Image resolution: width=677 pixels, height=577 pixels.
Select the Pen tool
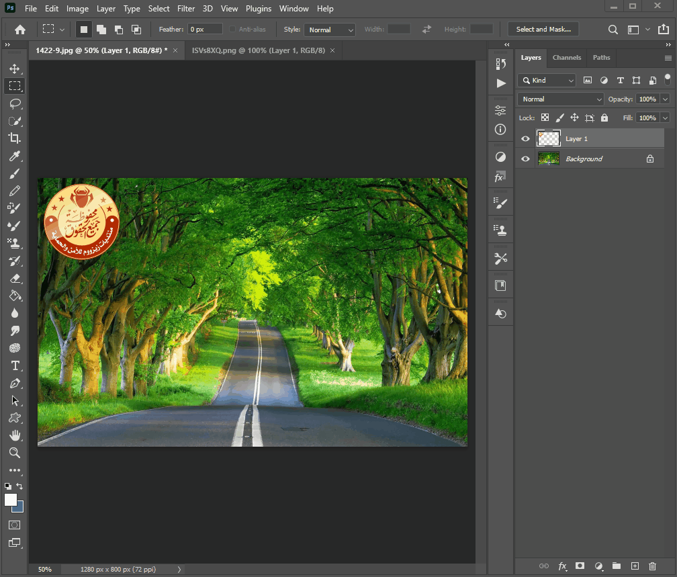click(x=15, y=383)
